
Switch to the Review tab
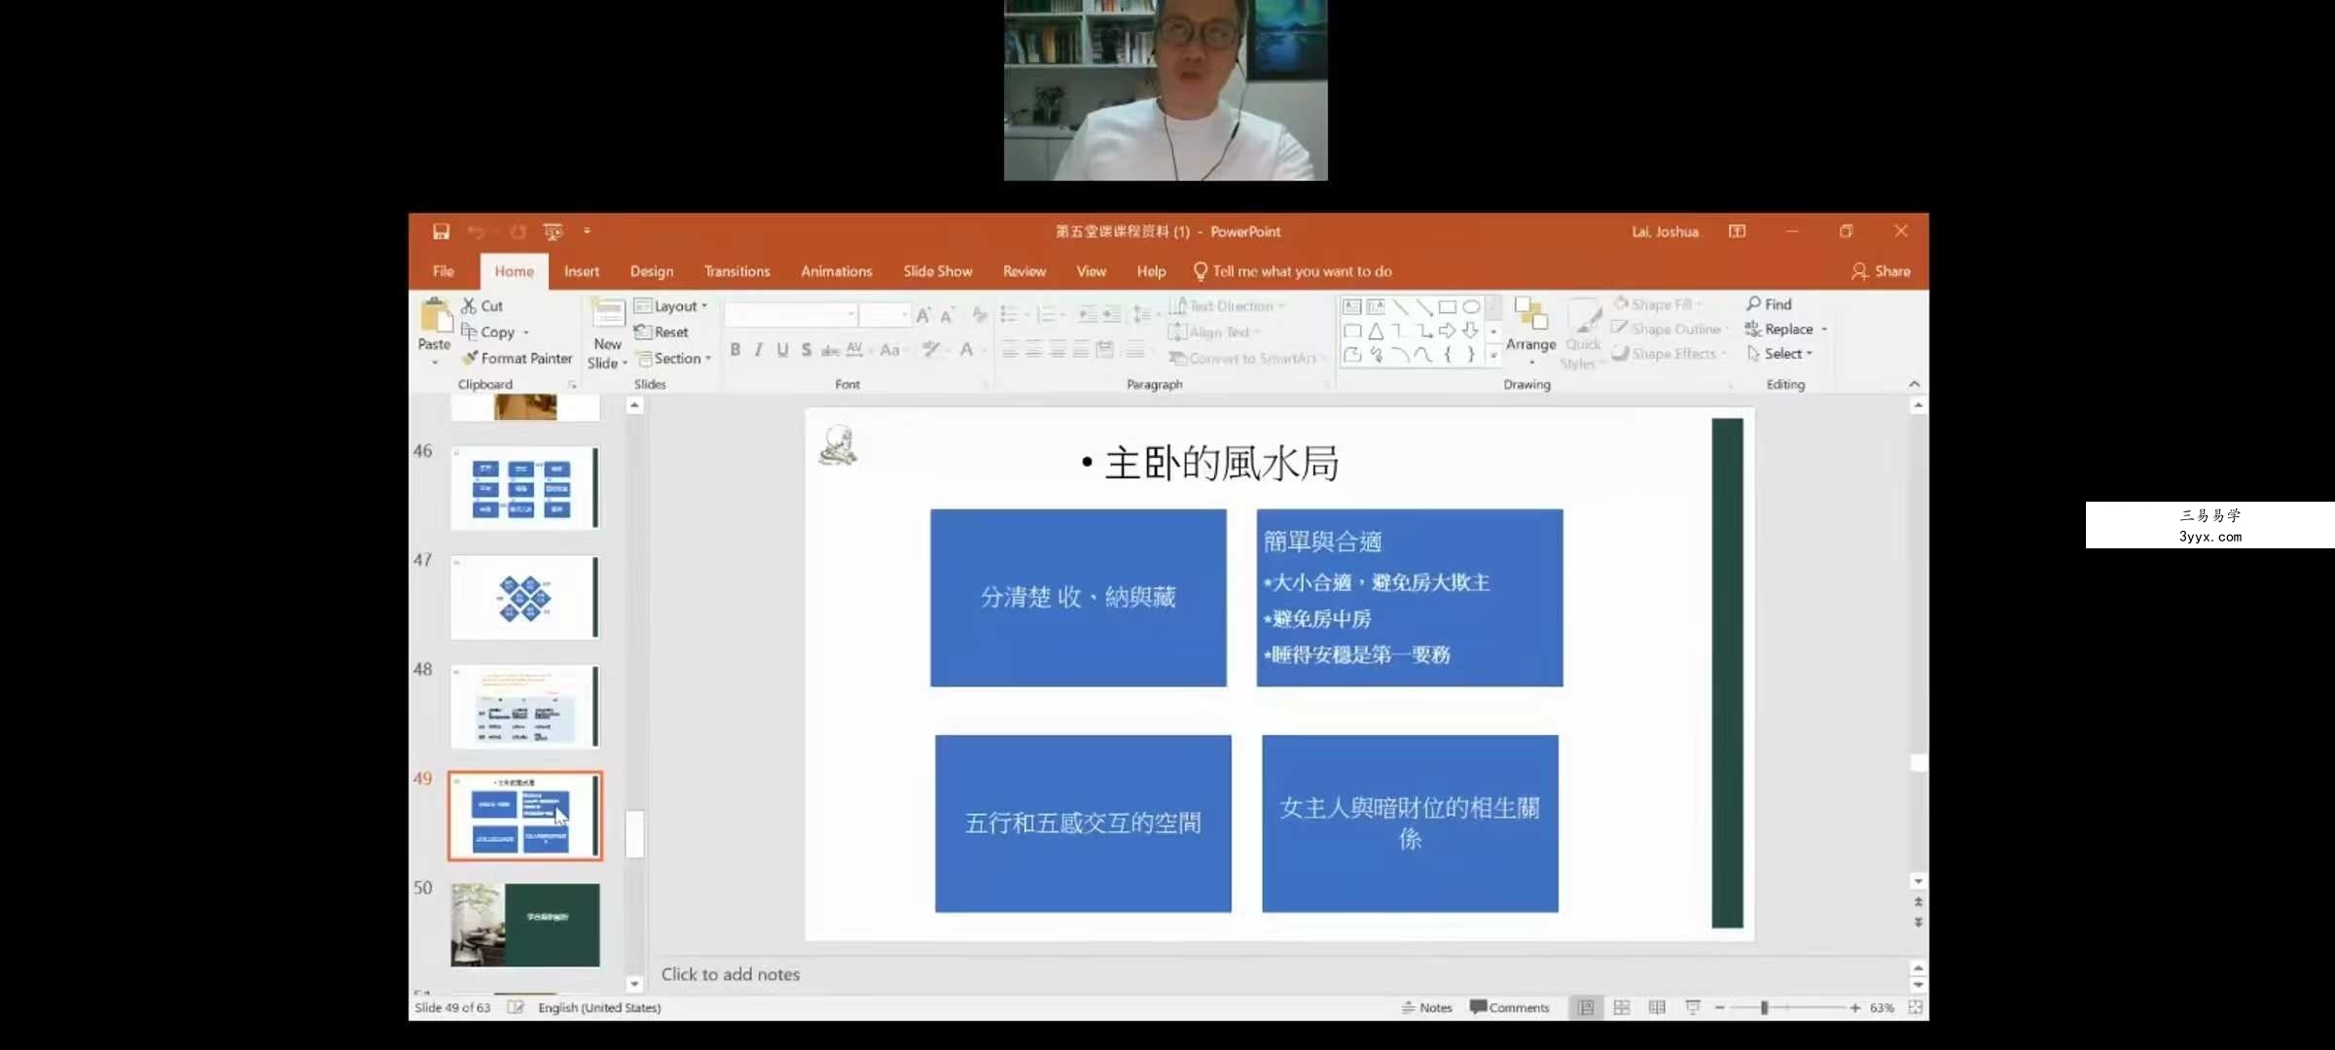coord(1024,271)
